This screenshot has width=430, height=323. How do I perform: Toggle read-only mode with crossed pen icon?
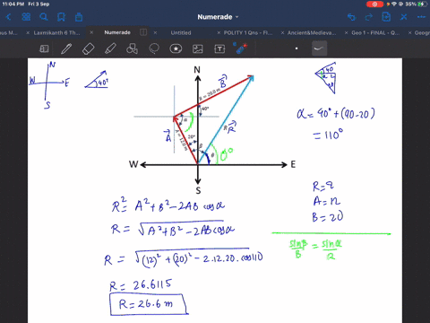point(404,17)
